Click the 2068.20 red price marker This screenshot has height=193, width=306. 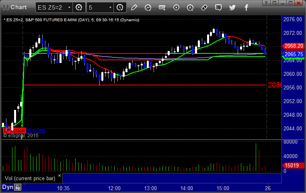point(293,46)
